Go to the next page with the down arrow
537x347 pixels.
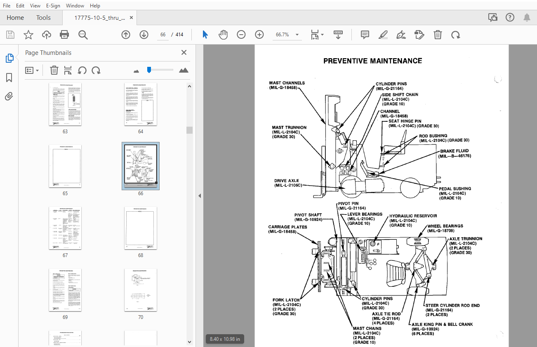coord(144,35)
